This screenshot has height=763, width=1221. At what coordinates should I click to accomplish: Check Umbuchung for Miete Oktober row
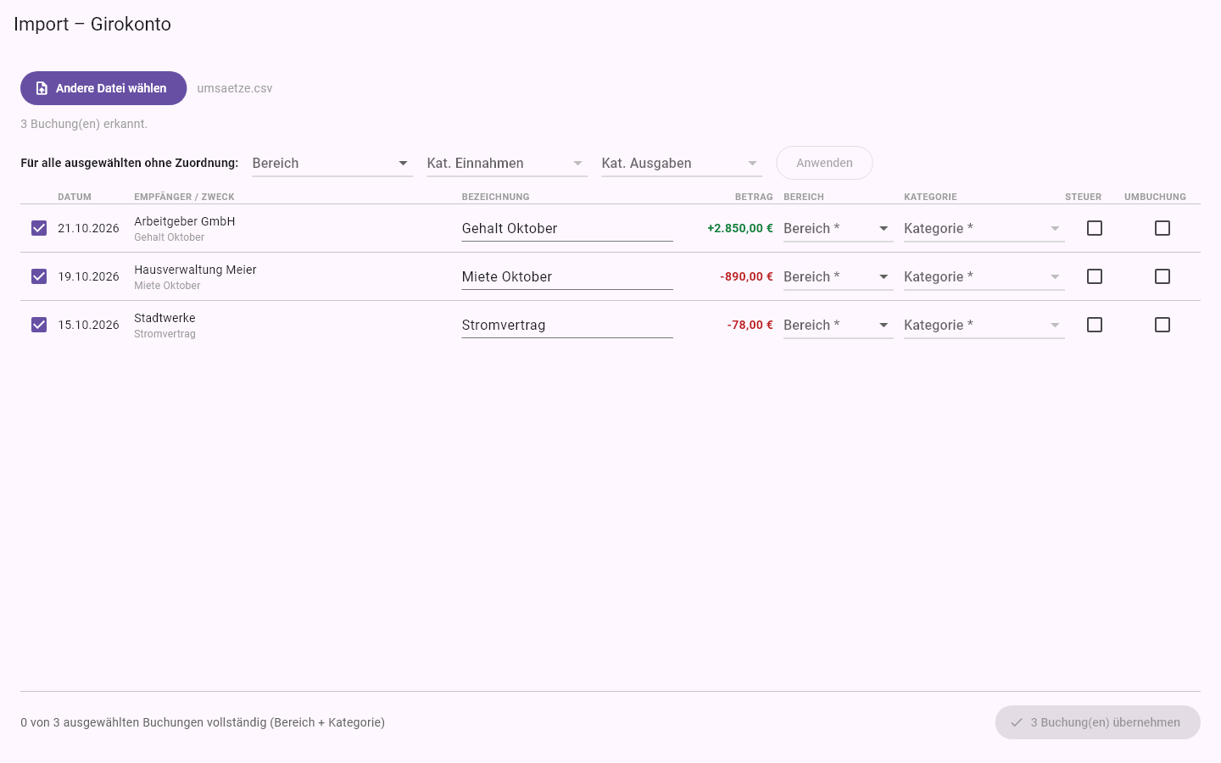point(1162,276)
